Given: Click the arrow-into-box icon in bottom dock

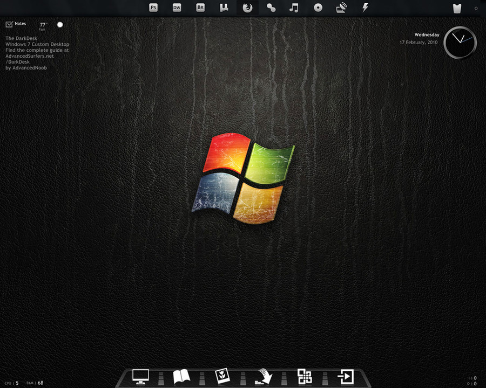Looking at the screenshot, I should pyautogui.click(x=346, y=377).
